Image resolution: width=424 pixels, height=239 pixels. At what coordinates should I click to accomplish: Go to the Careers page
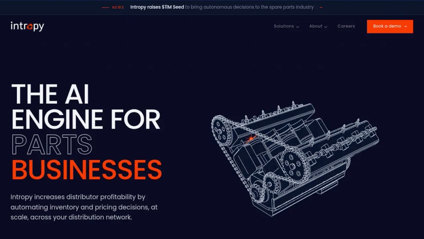pos(346,26)
